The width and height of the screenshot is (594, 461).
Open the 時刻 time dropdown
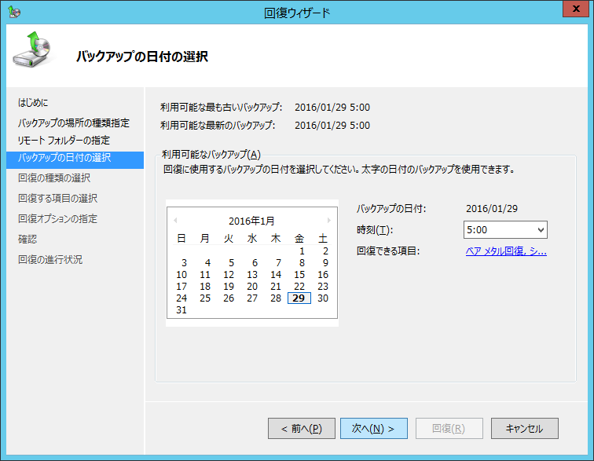tap(505, 229)
